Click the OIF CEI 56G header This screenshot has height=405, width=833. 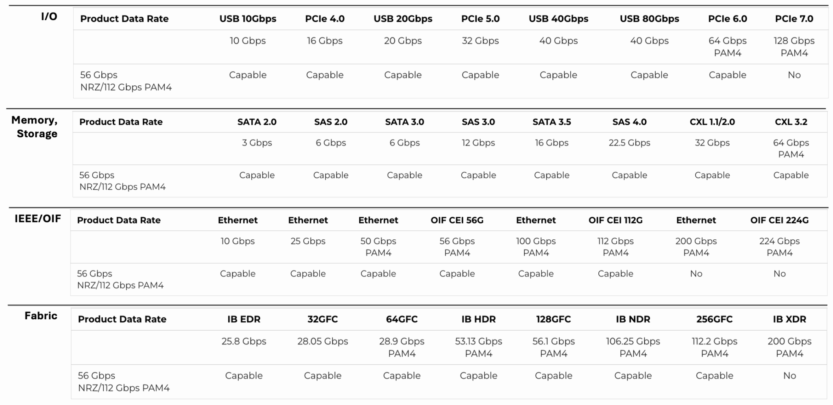pyautogui.click(x=457, y=220)
